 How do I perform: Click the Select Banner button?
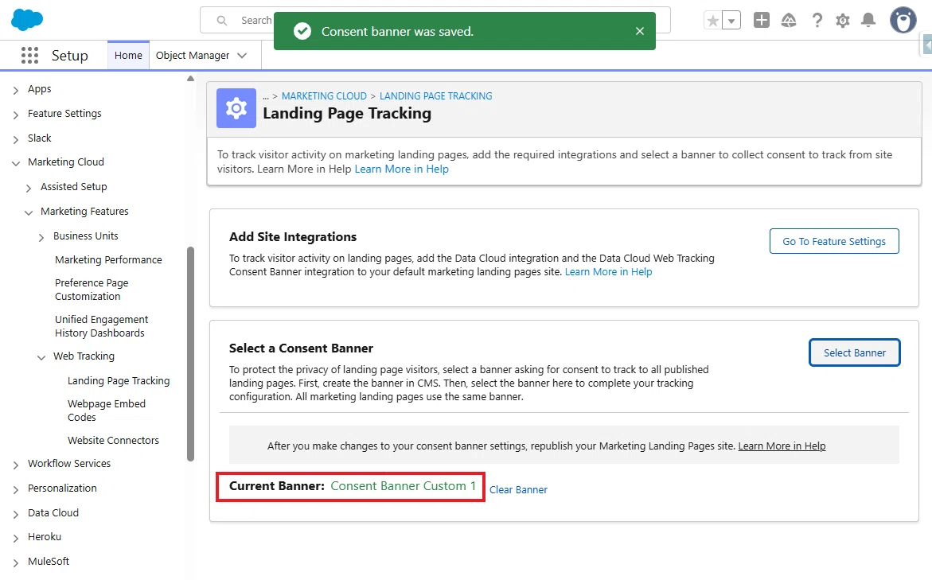tap(854, 352)
